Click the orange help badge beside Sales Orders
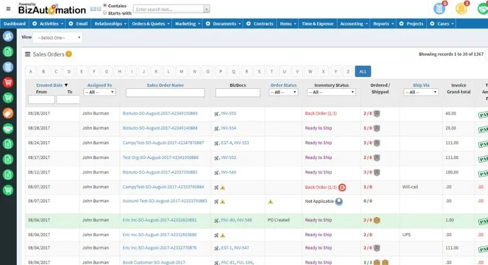Image resolution: width=488 pixels, height=265 pixels. tap(69, 54)
